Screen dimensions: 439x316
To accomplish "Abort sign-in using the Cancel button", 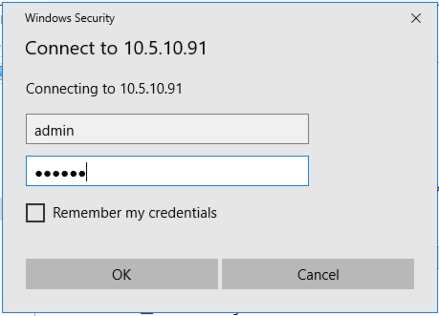I will 318,274.
